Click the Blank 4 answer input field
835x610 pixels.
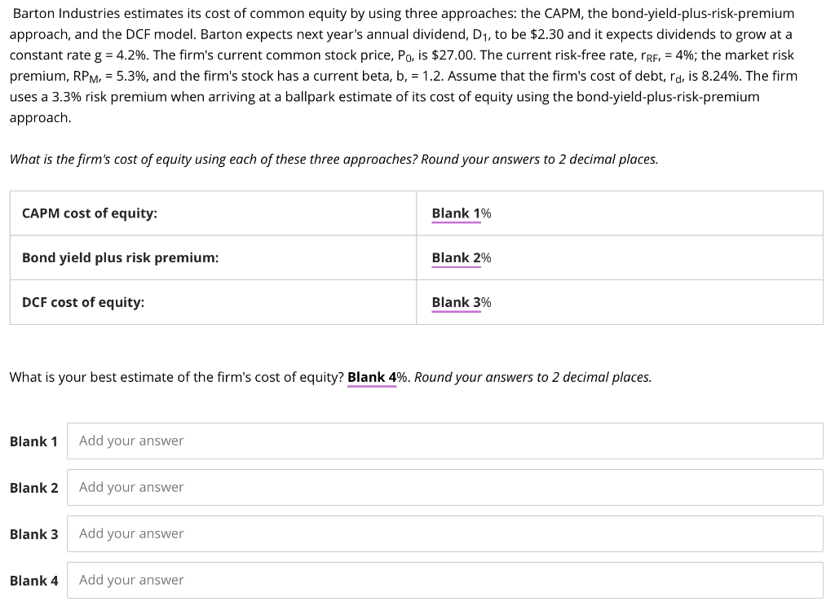[x=445, y=579]
